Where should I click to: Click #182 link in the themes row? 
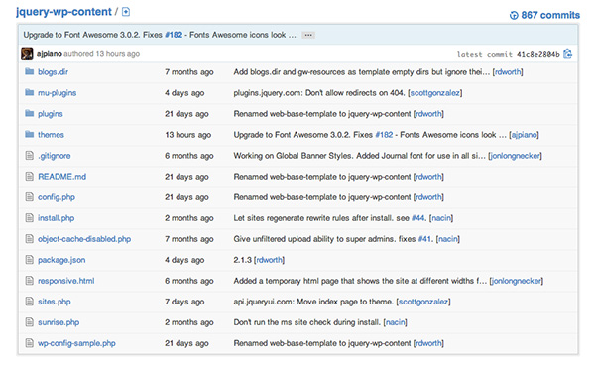click(384, 135)
